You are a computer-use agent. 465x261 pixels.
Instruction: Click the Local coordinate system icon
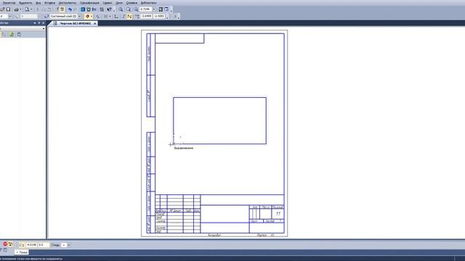tap(116, 16)
